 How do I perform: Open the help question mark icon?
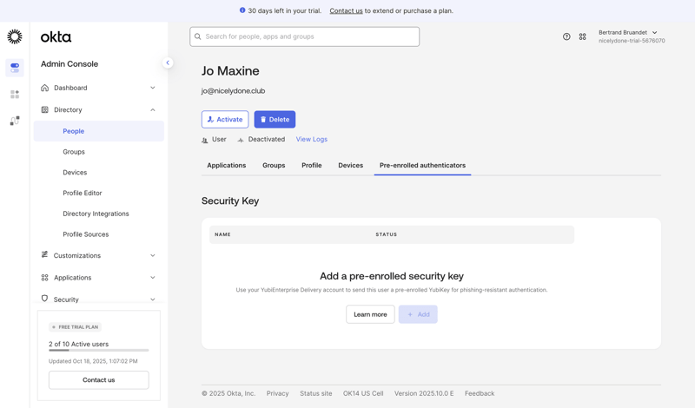tap(566, 36)
